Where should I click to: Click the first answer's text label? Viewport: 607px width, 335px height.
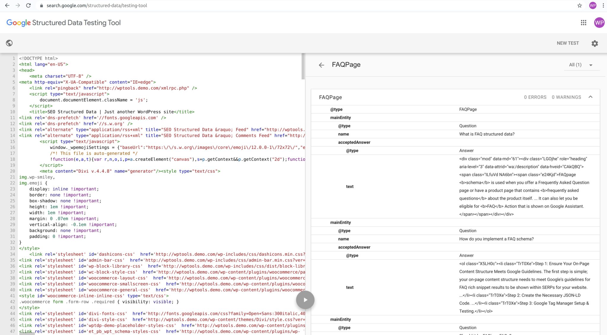coord(350,186)
